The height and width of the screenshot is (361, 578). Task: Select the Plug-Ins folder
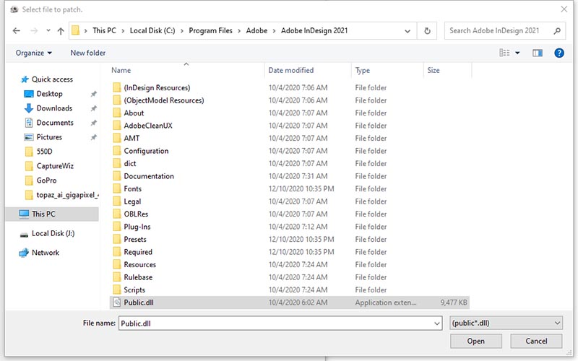137,227
